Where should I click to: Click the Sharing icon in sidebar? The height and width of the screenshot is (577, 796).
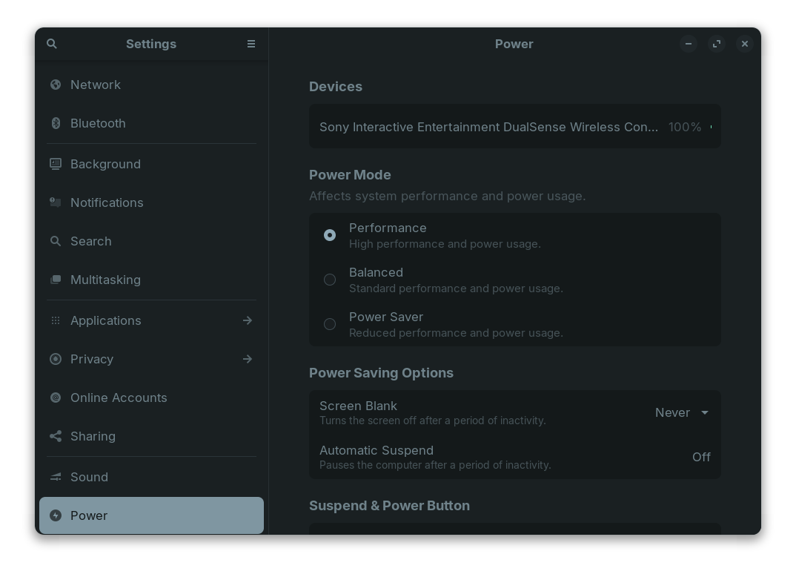[x=56, y=436]
